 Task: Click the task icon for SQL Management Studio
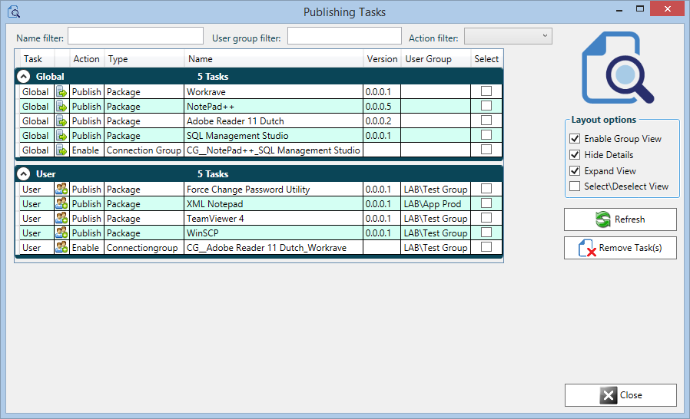[x=61, y=136]
